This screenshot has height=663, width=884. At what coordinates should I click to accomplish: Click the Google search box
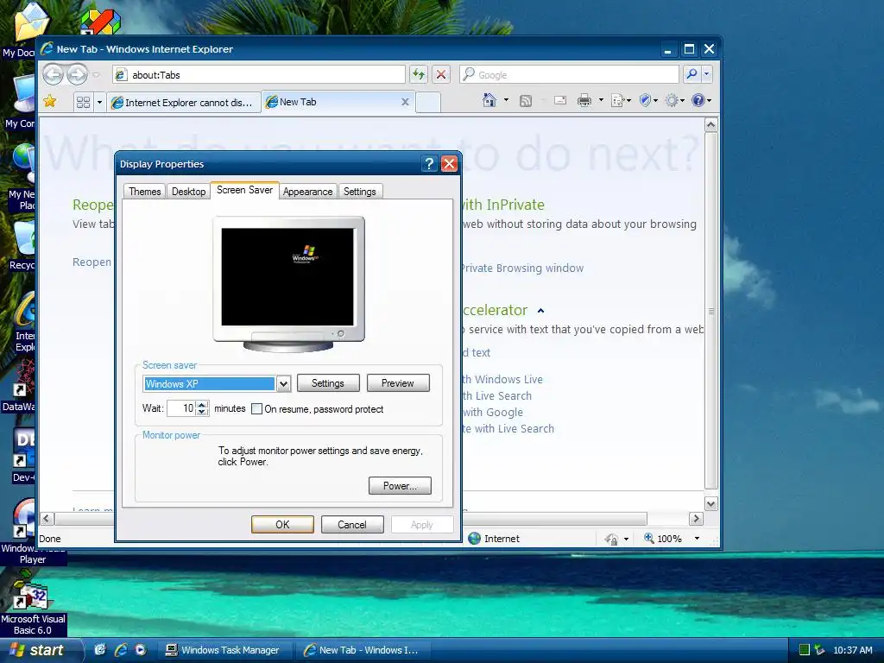(570, 74)
